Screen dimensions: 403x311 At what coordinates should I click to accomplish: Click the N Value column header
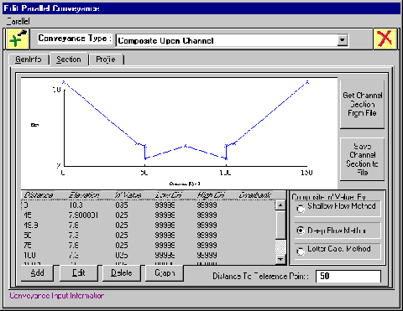[128, 195]
